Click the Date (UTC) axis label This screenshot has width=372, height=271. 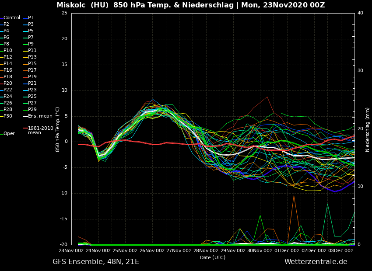(x=213, y=257)
